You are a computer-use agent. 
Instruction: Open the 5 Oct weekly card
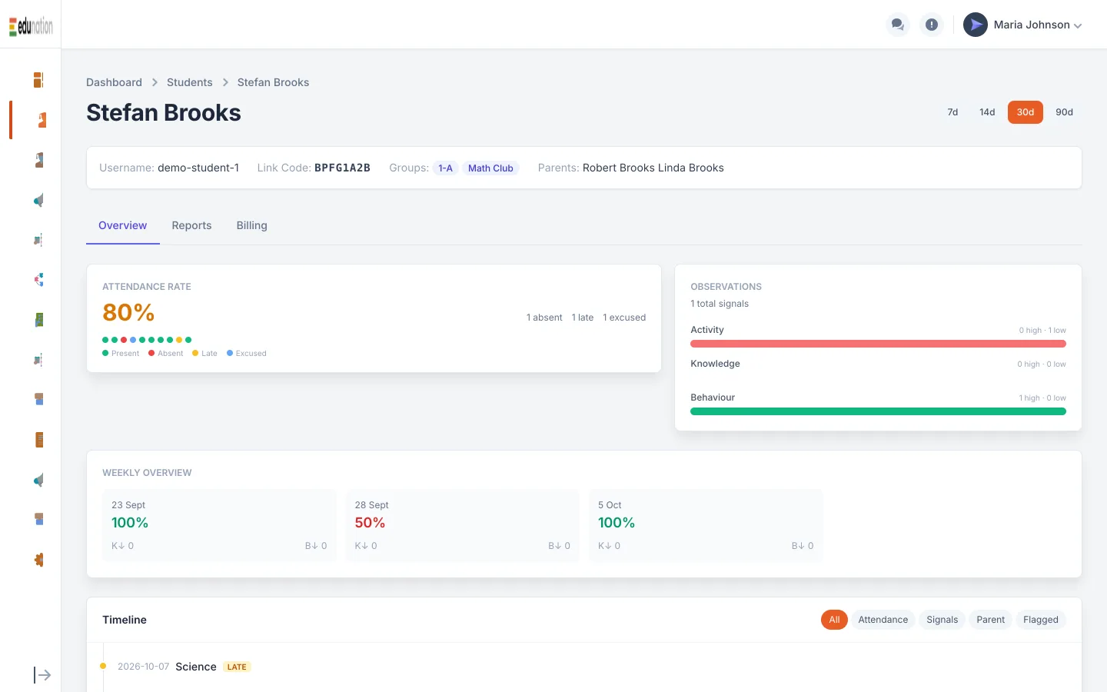click(x=706, y=525)
